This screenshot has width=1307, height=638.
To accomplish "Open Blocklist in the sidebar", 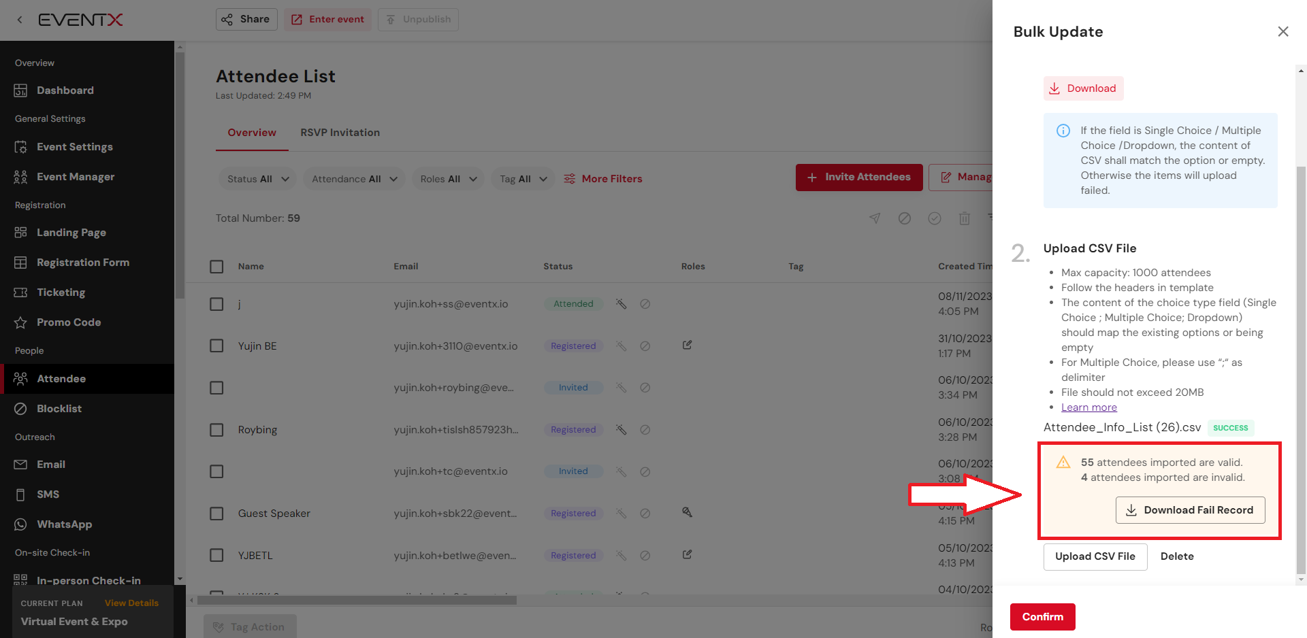I will coord(59,409).
